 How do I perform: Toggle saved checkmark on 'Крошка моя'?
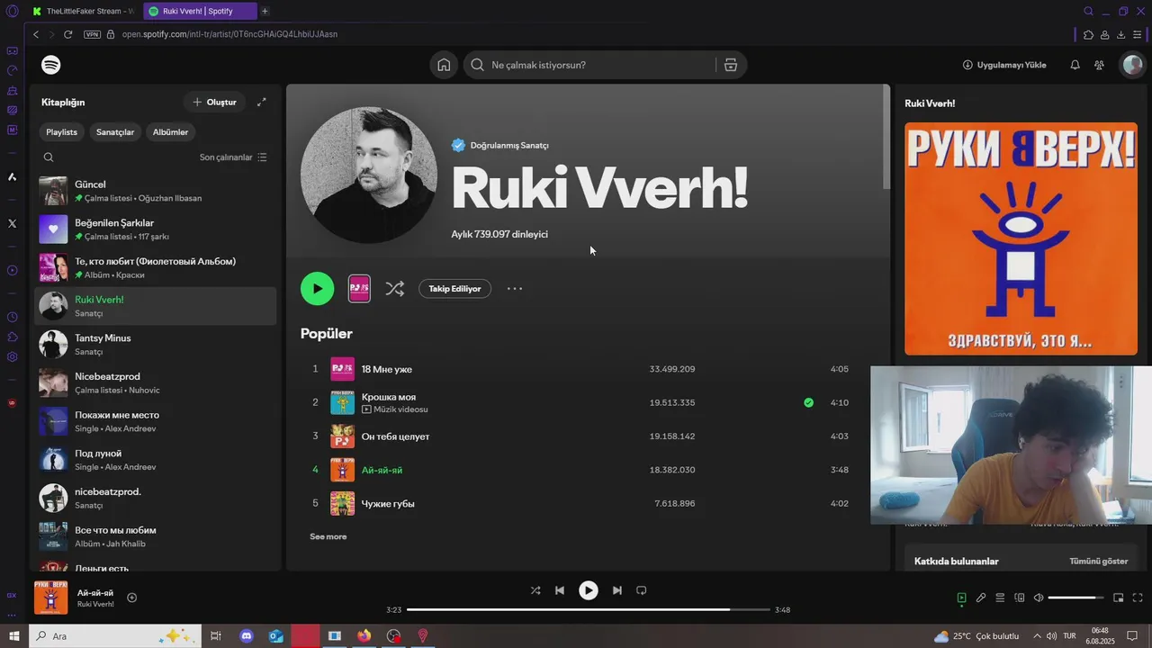click(x=808, y=402)
